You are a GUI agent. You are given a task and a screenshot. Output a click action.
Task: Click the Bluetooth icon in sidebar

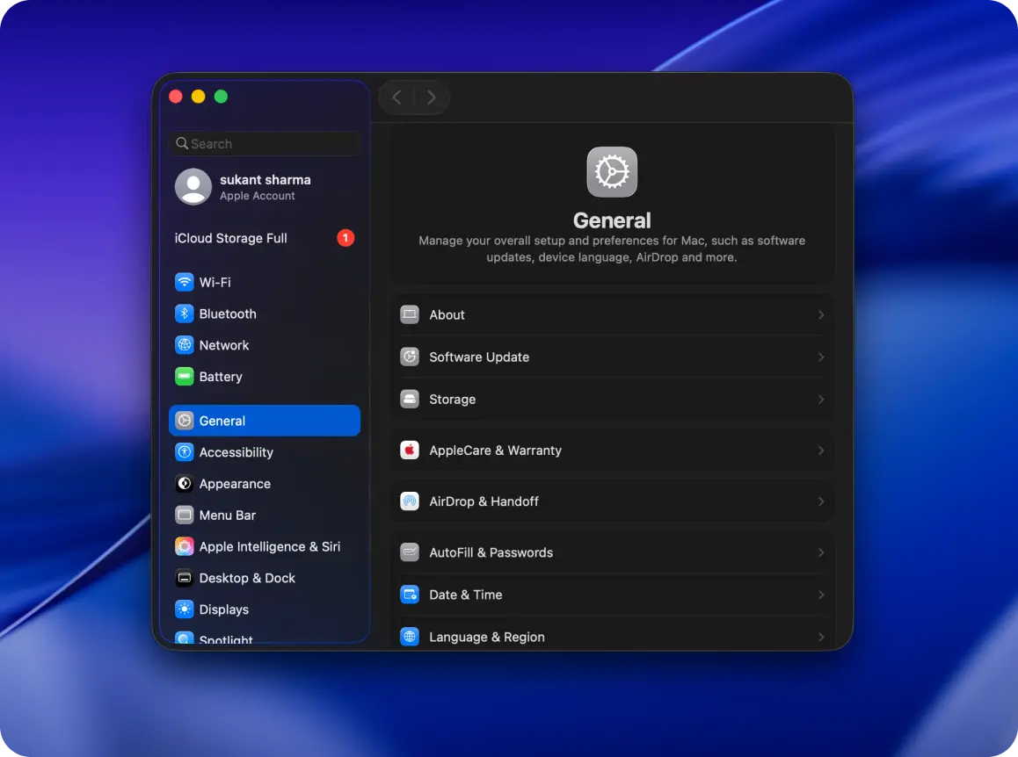[x=185, y=314]
